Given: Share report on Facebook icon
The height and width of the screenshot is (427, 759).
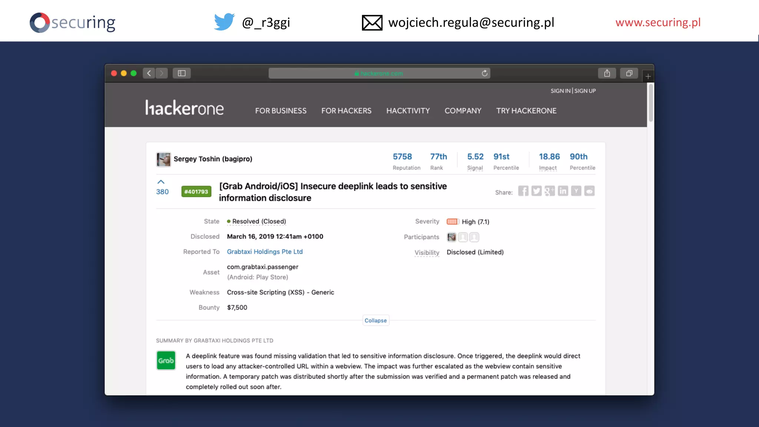Looking at the screenshot, I should [x=523, y=191].
